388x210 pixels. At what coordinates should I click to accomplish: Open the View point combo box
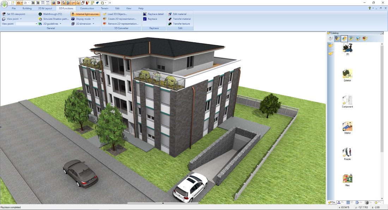pos(36,24)
